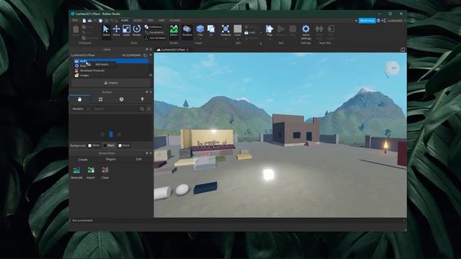Select Images row in Game panel
The width and height of the screenshot is (461, 259).
[x=82, y=76]
